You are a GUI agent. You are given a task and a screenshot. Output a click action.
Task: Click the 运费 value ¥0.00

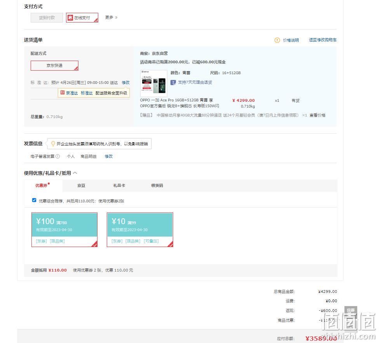(x=331, y=301)
